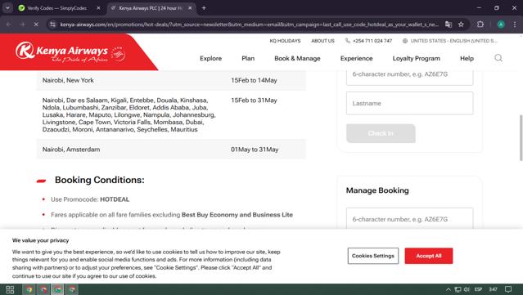Open the notifications center icon
523x295 pixels.
coord(508,289)
